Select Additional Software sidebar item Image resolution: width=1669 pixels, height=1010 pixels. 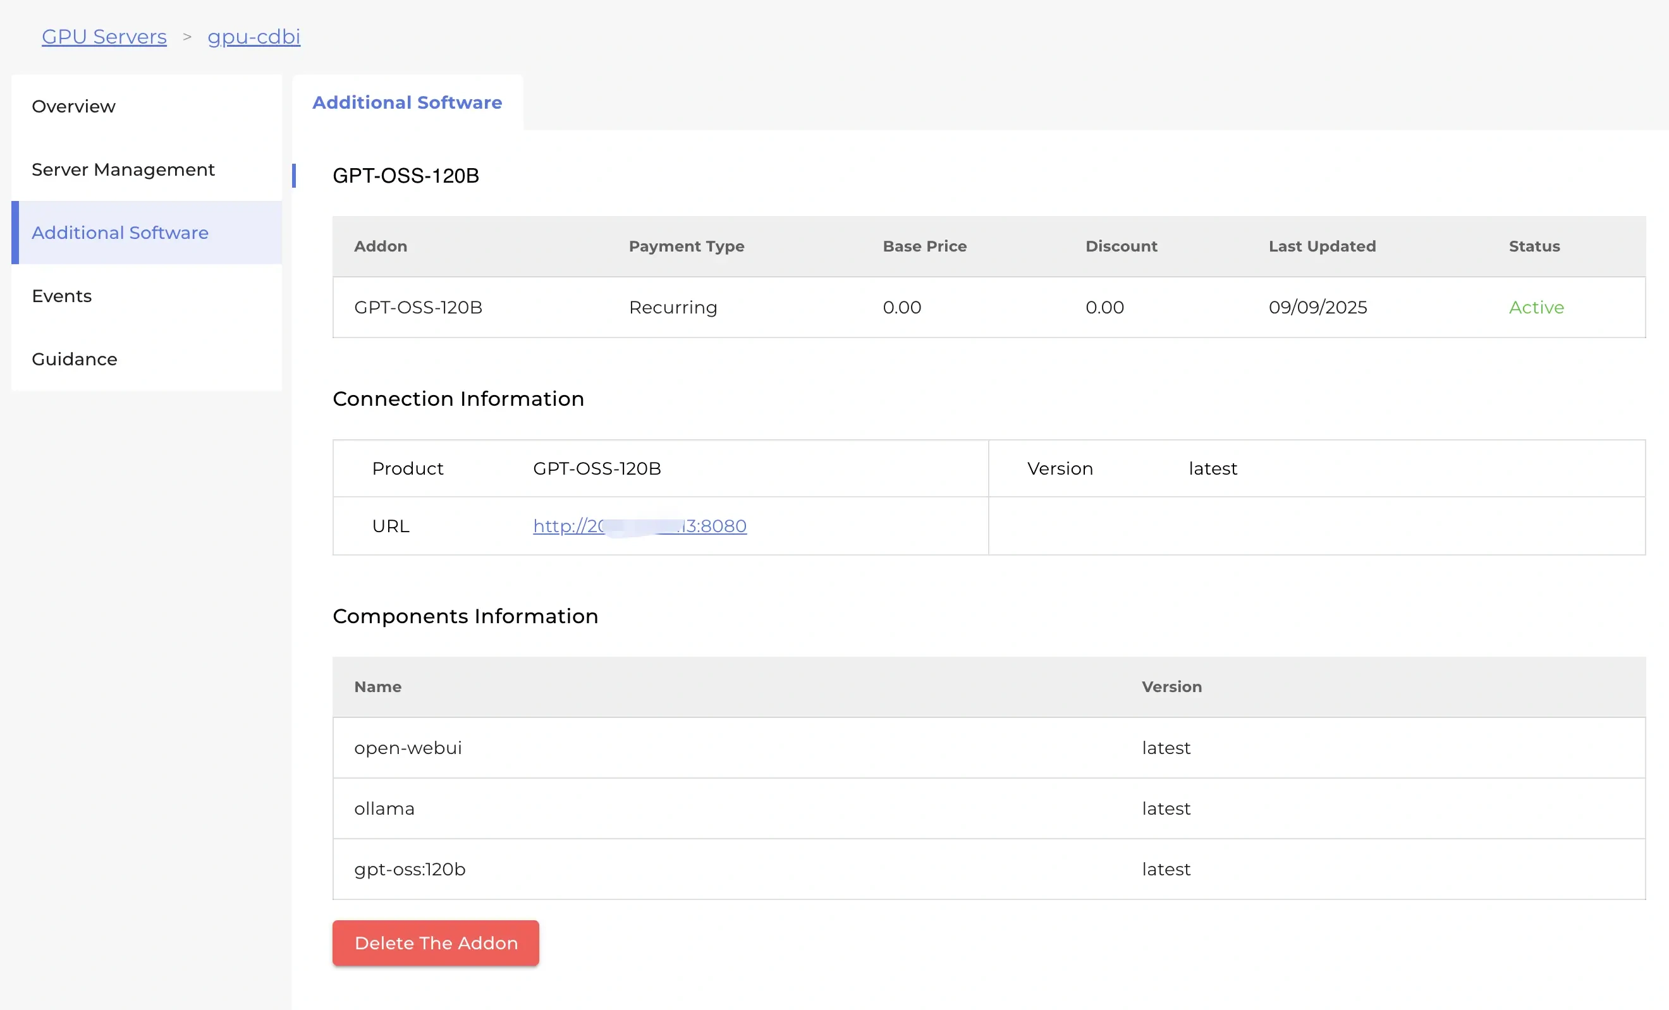(146, 233)
